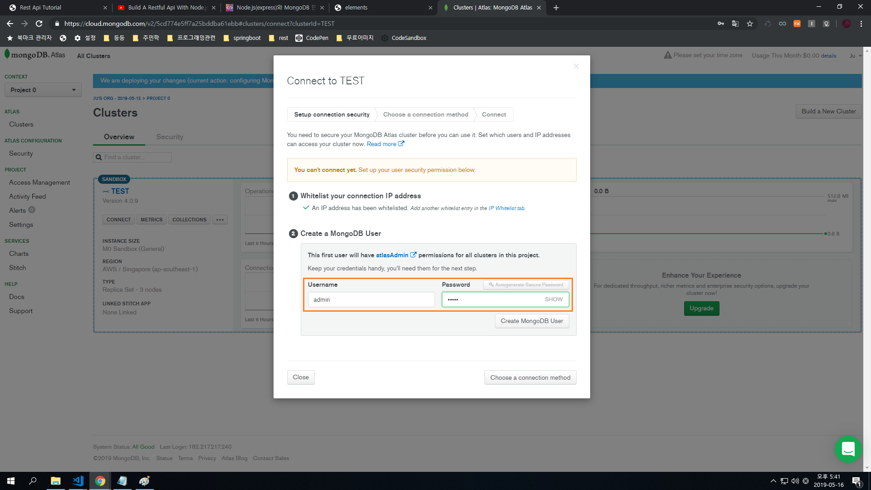Open the Ju user menu dropdown
This screenshot has width=871, height=490.
[856, 56]
